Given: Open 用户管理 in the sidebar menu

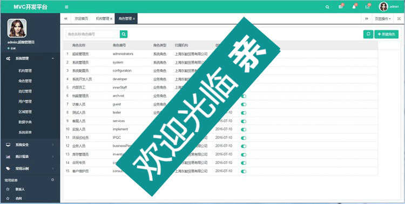Looking at the screenshot, I should tap(25, 101).
